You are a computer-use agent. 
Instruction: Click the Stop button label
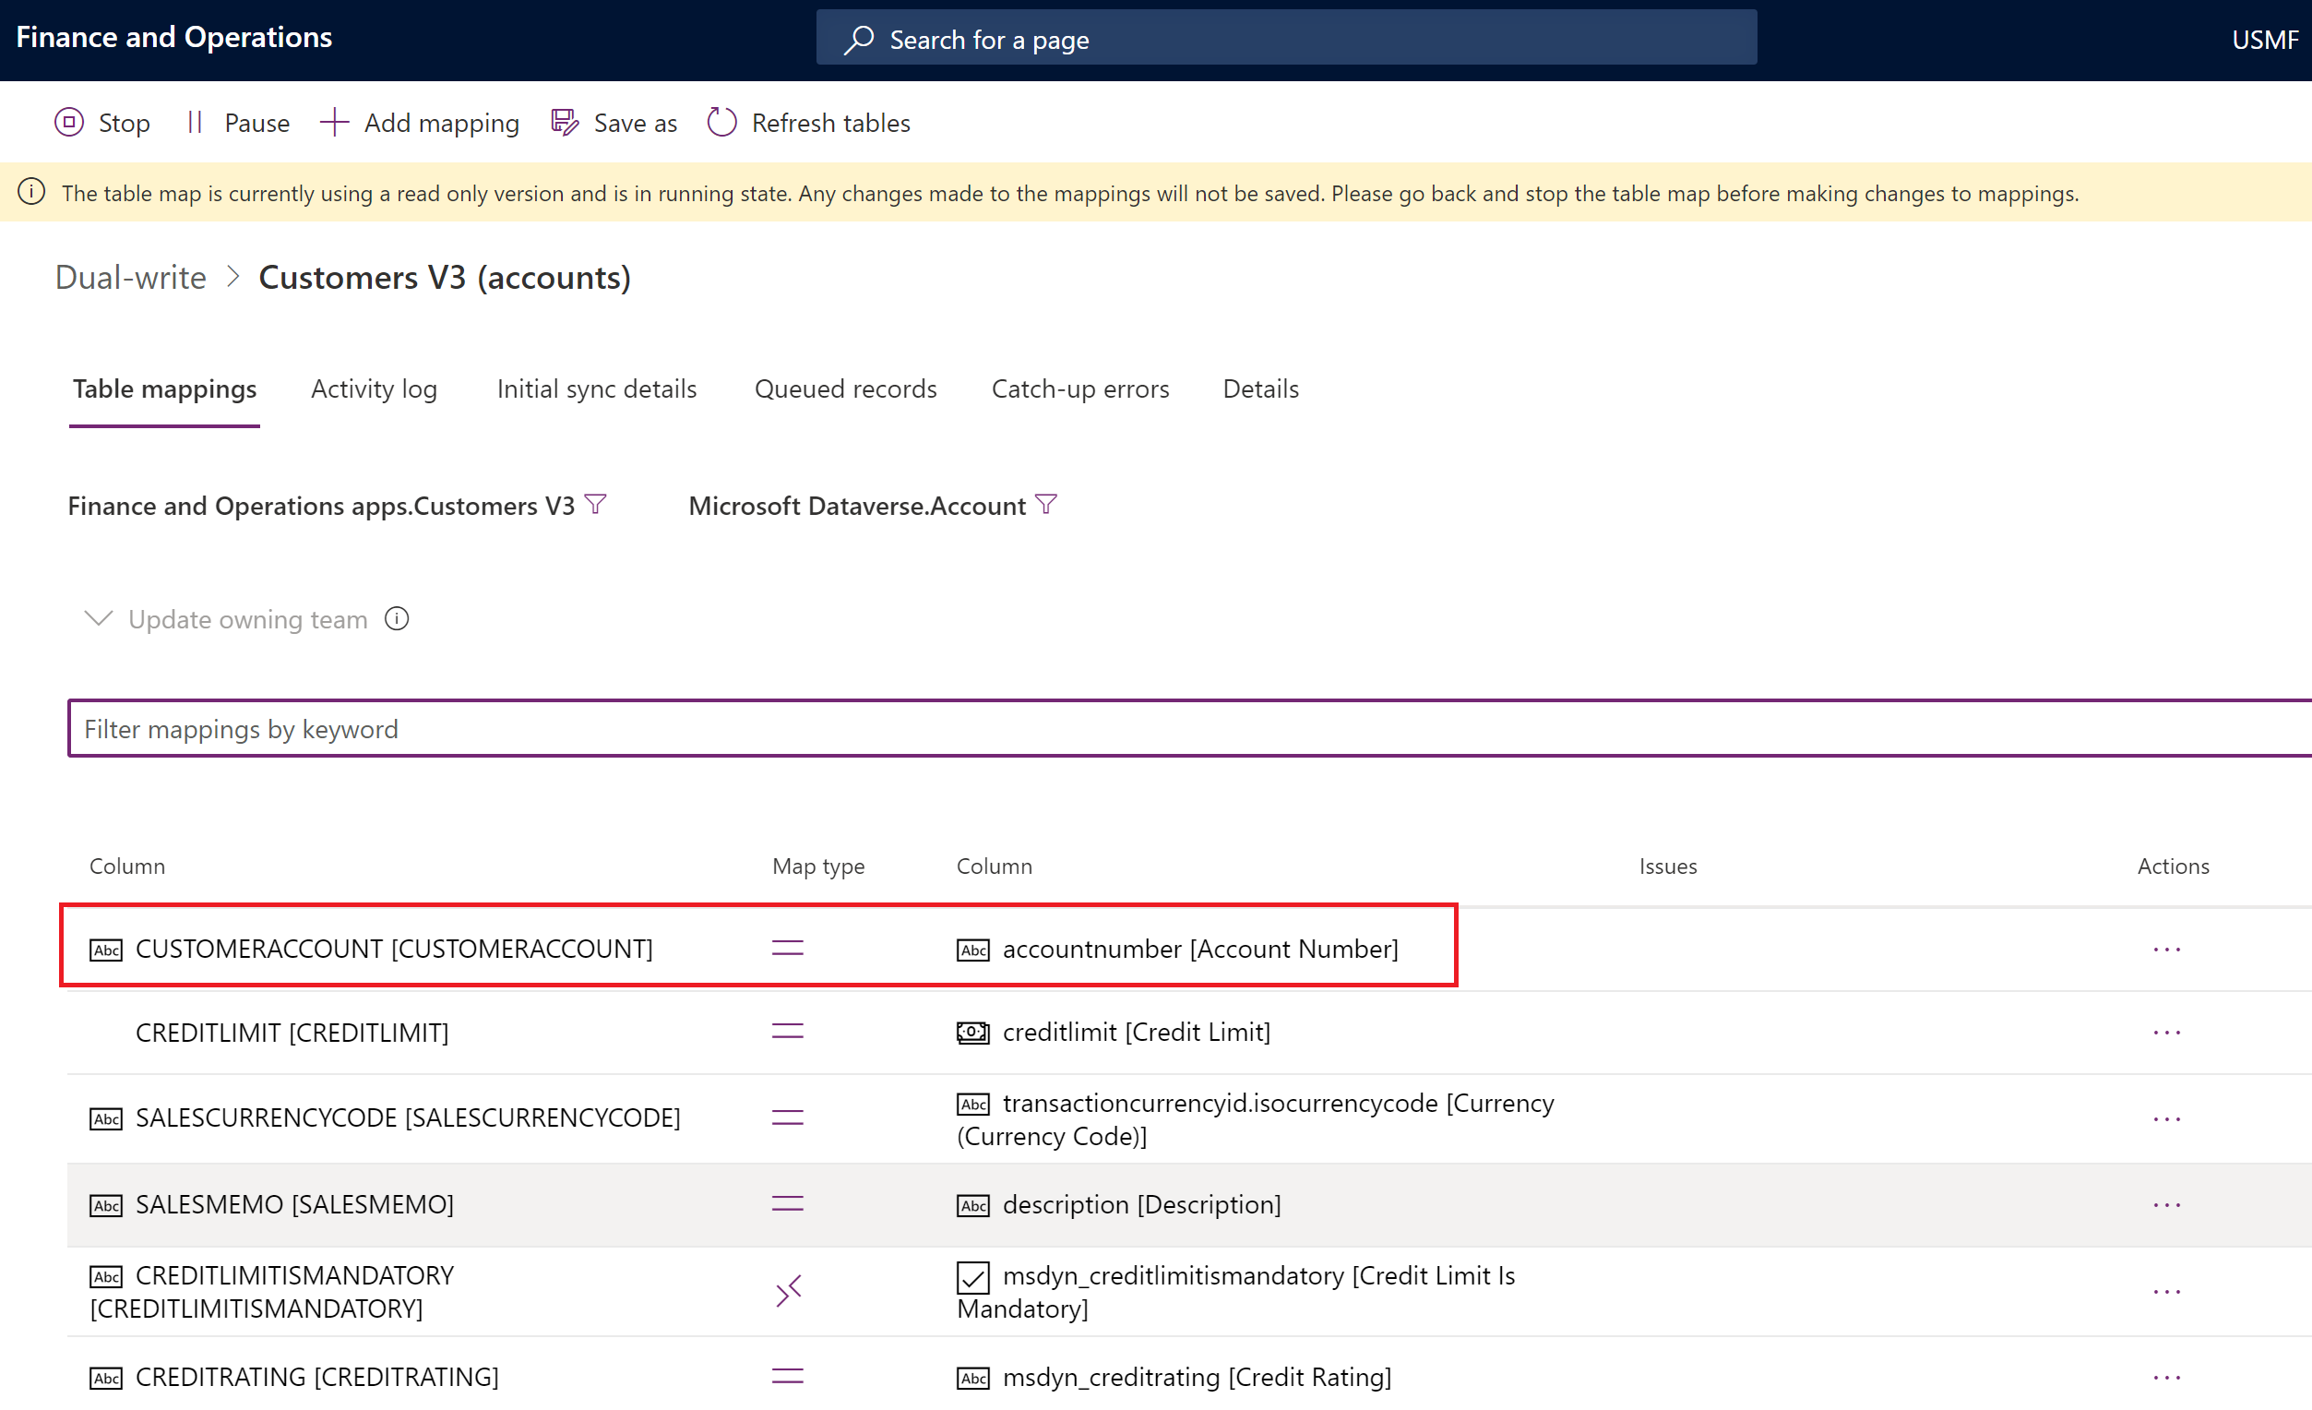point(124,123)
